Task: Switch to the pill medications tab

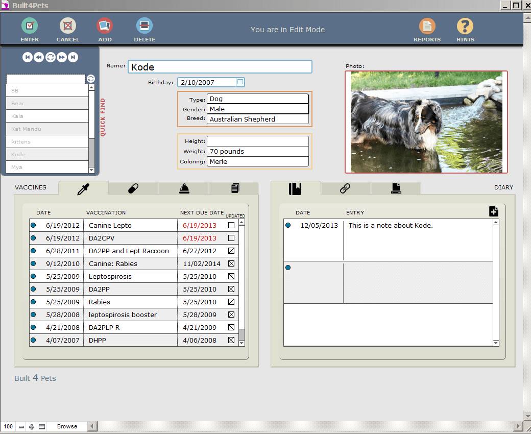Action: coord(133,188)
